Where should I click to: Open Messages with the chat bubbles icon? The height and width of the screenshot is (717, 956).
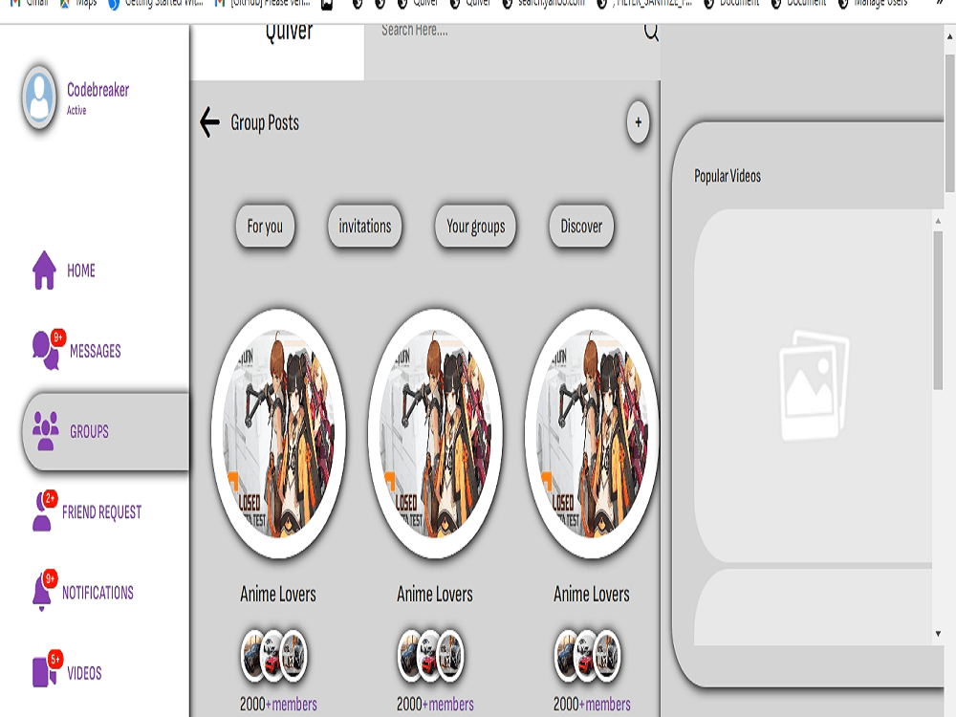tap(48, 350)
